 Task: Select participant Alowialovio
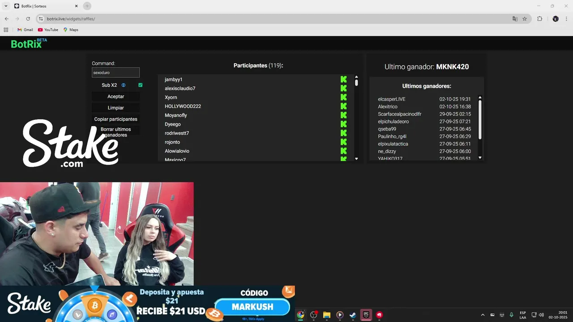(177, 151)
